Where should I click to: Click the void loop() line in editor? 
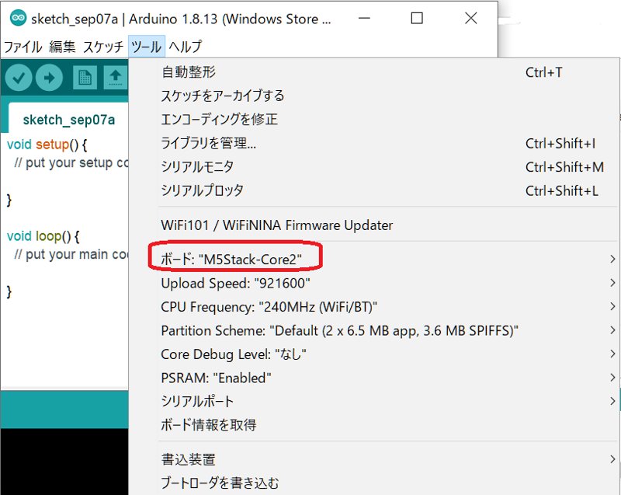tap(43, 236)
